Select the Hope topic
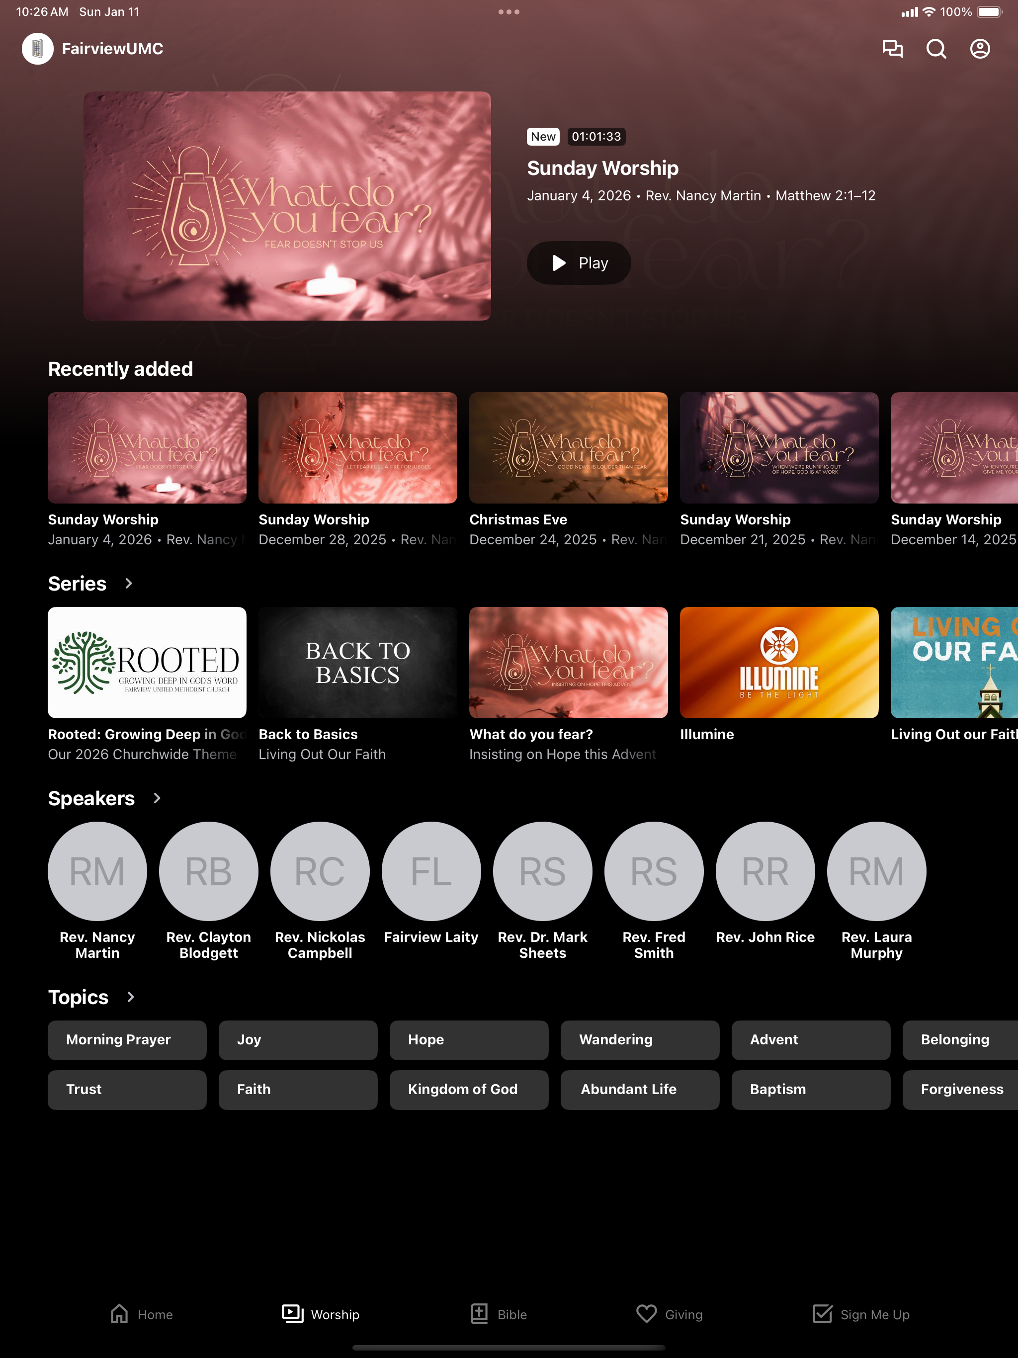 tap(469, 1040)
